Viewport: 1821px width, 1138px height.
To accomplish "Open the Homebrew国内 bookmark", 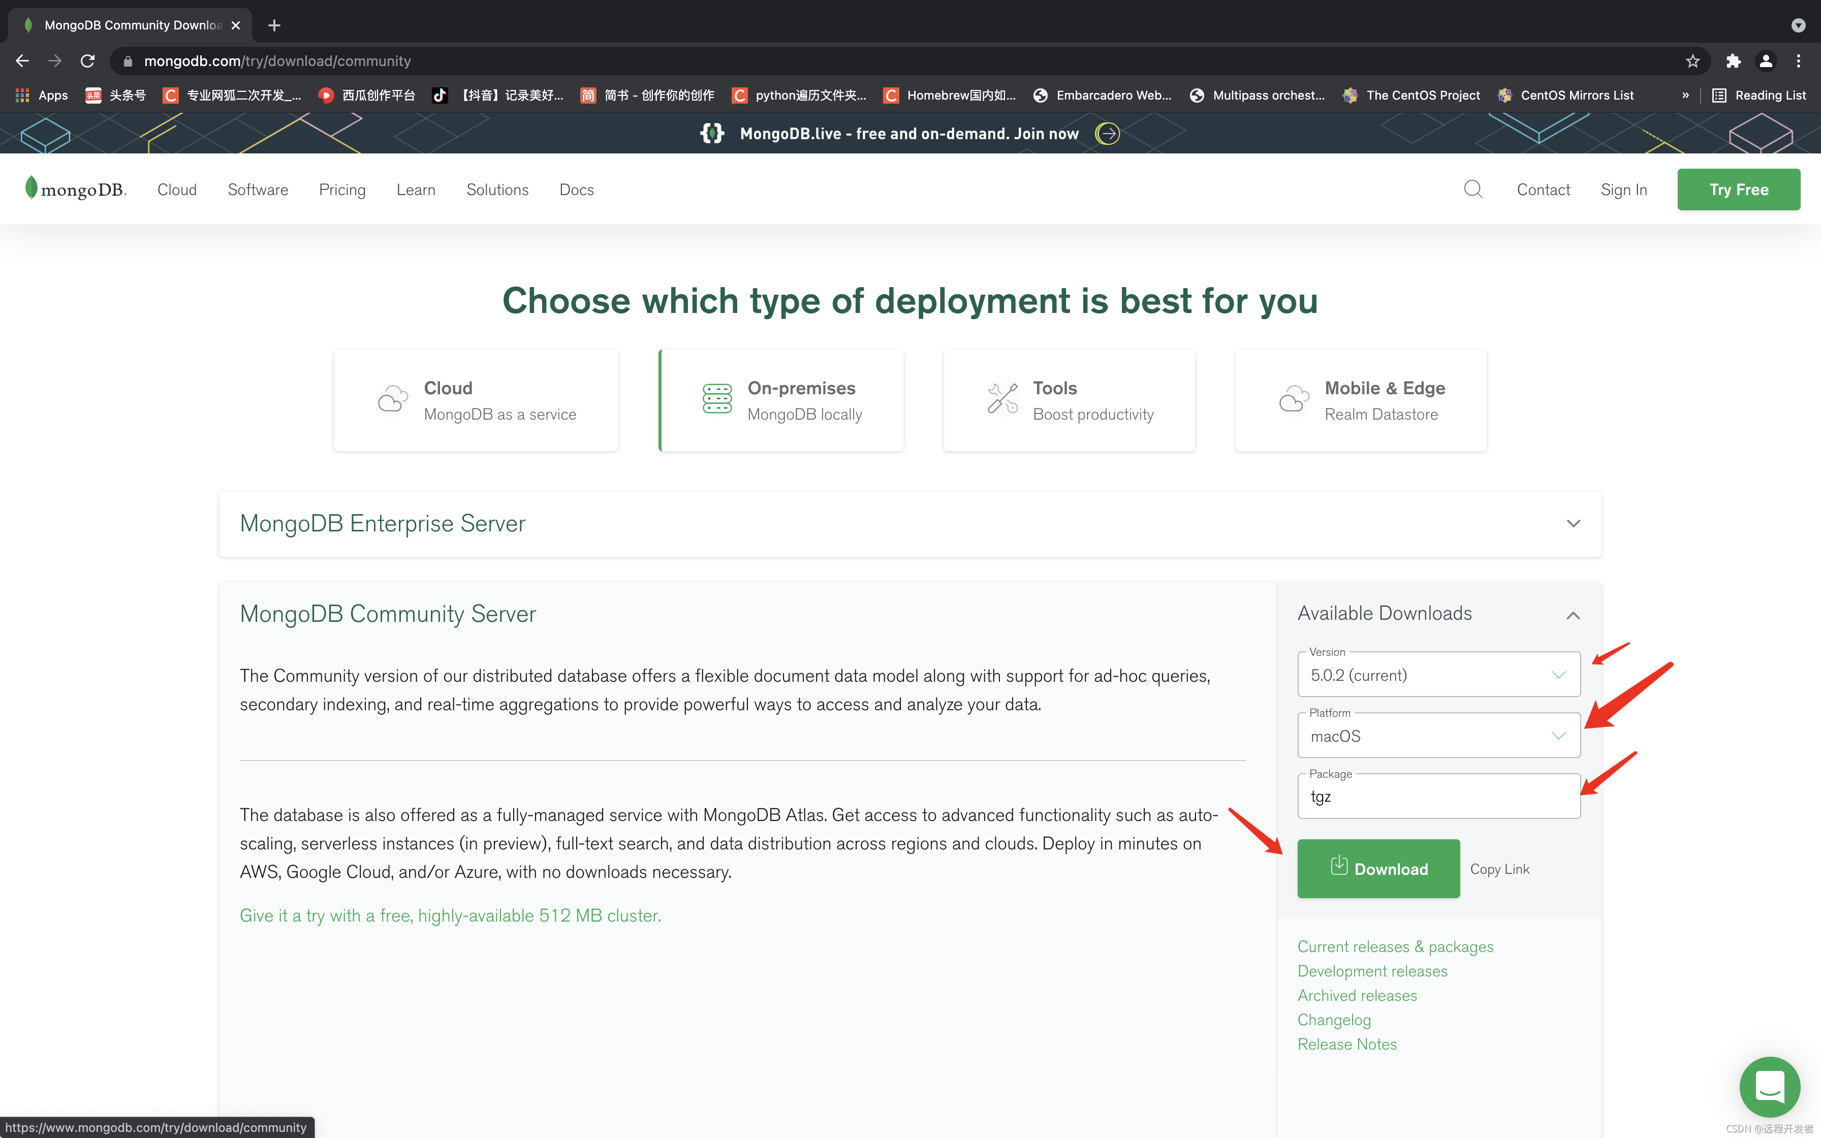I will [950, 96].
